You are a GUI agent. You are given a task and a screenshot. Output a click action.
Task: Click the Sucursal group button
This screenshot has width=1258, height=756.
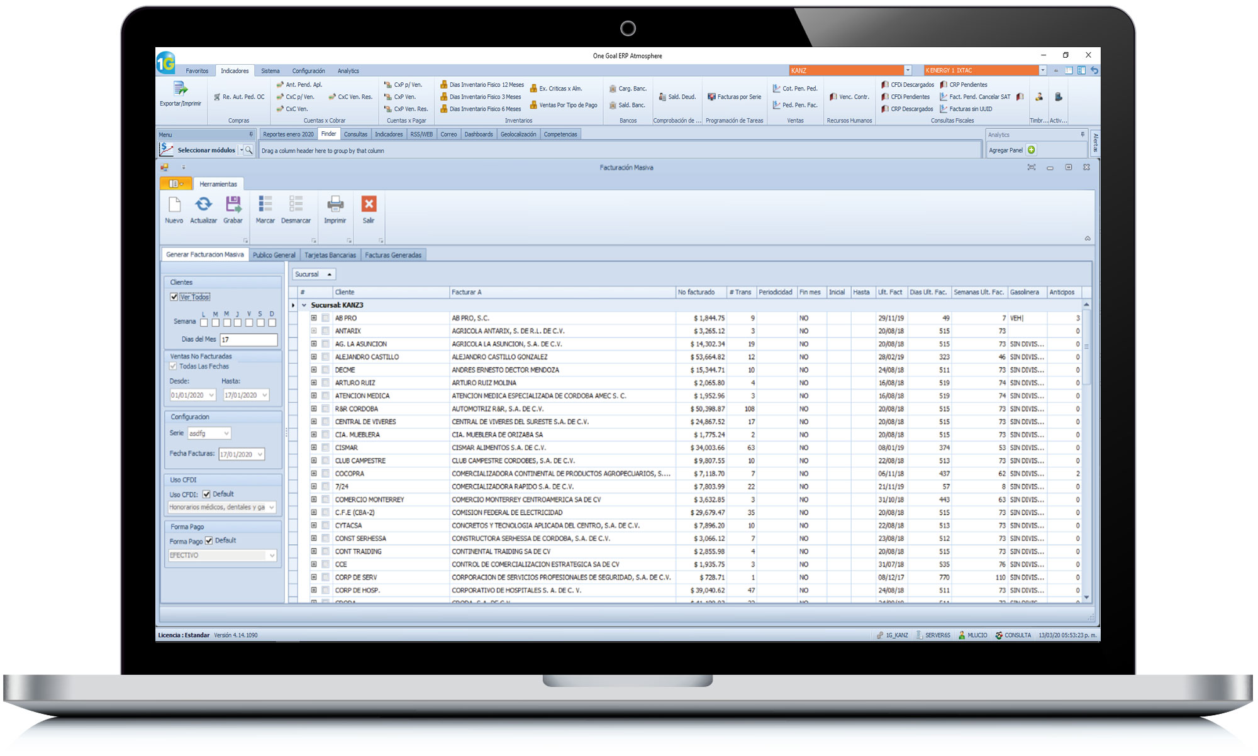[314, 275]
